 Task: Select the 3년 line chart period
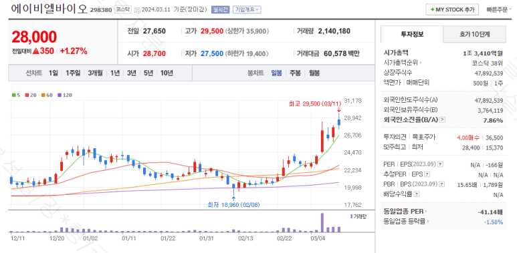(131, 73)
